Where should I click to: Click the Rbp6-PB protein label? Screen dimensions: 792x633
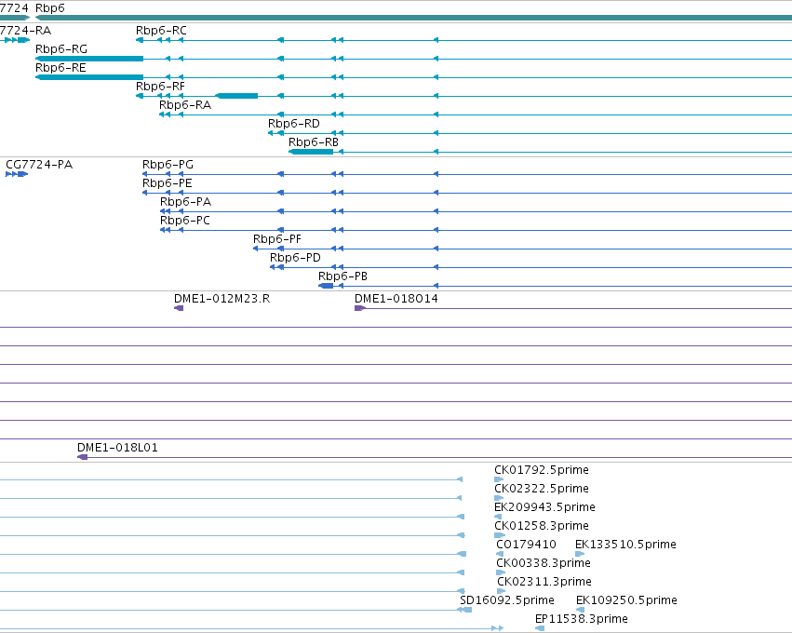[x=342, y=276]
